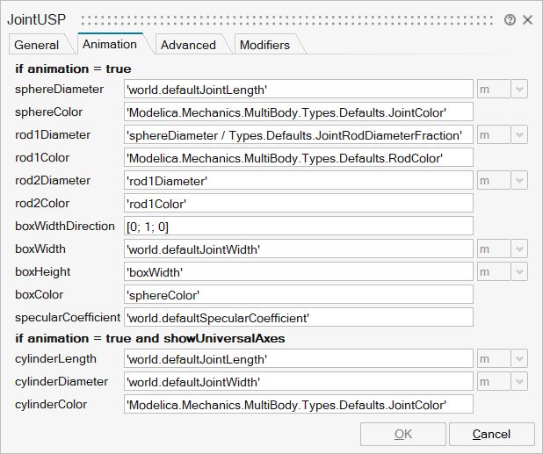
Task: Close the JointUSP dialog
Action: point(528,19)
